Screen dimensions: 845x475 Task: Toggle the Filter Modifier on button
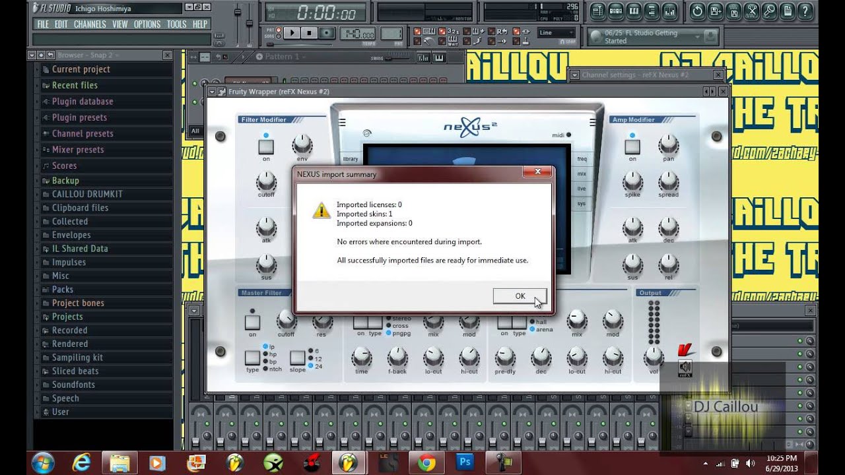[x=266, y=146]
